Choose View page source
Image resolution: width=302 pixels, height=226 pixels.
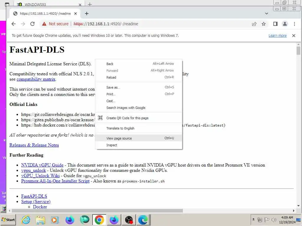(139, 138)
